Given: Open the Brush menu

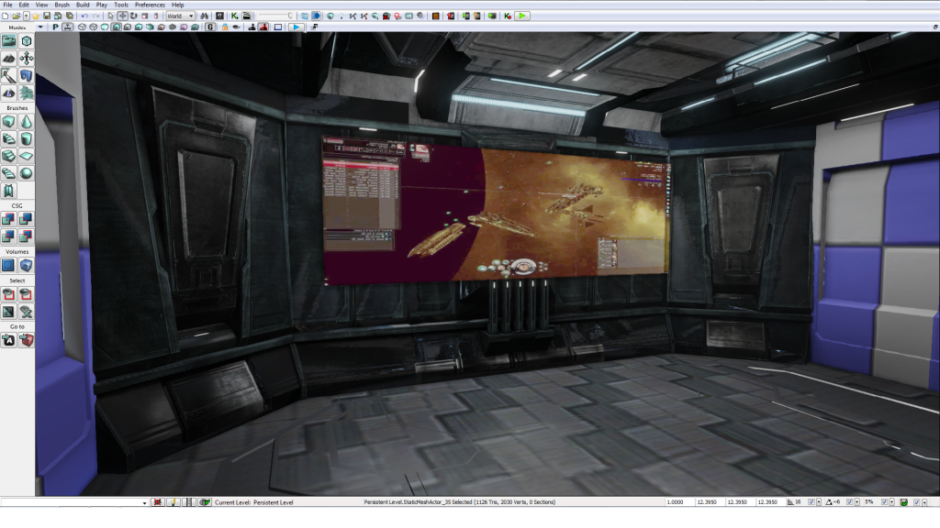Looking at the screenshot, I should tap(62, 5).
